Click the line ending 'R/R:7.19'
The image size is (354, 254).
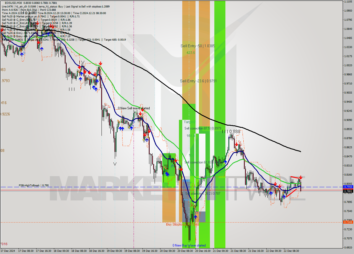coord(36,36)
